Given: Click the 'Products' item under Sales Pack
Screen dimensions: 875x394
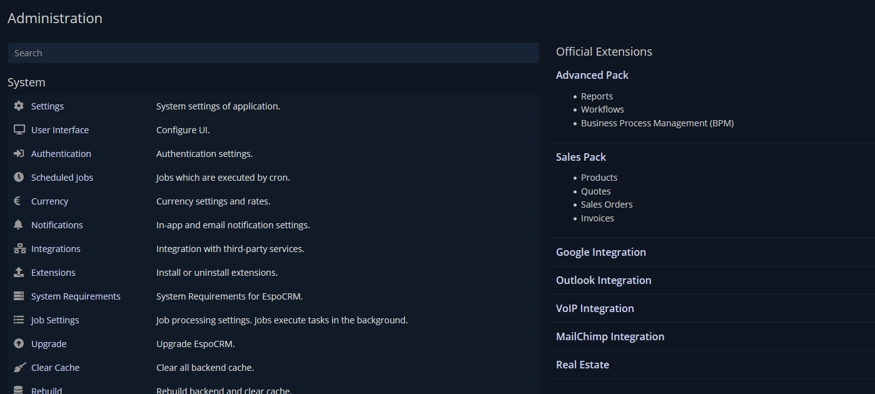Looking at the screenshot, I should click(x=599, y=178).
